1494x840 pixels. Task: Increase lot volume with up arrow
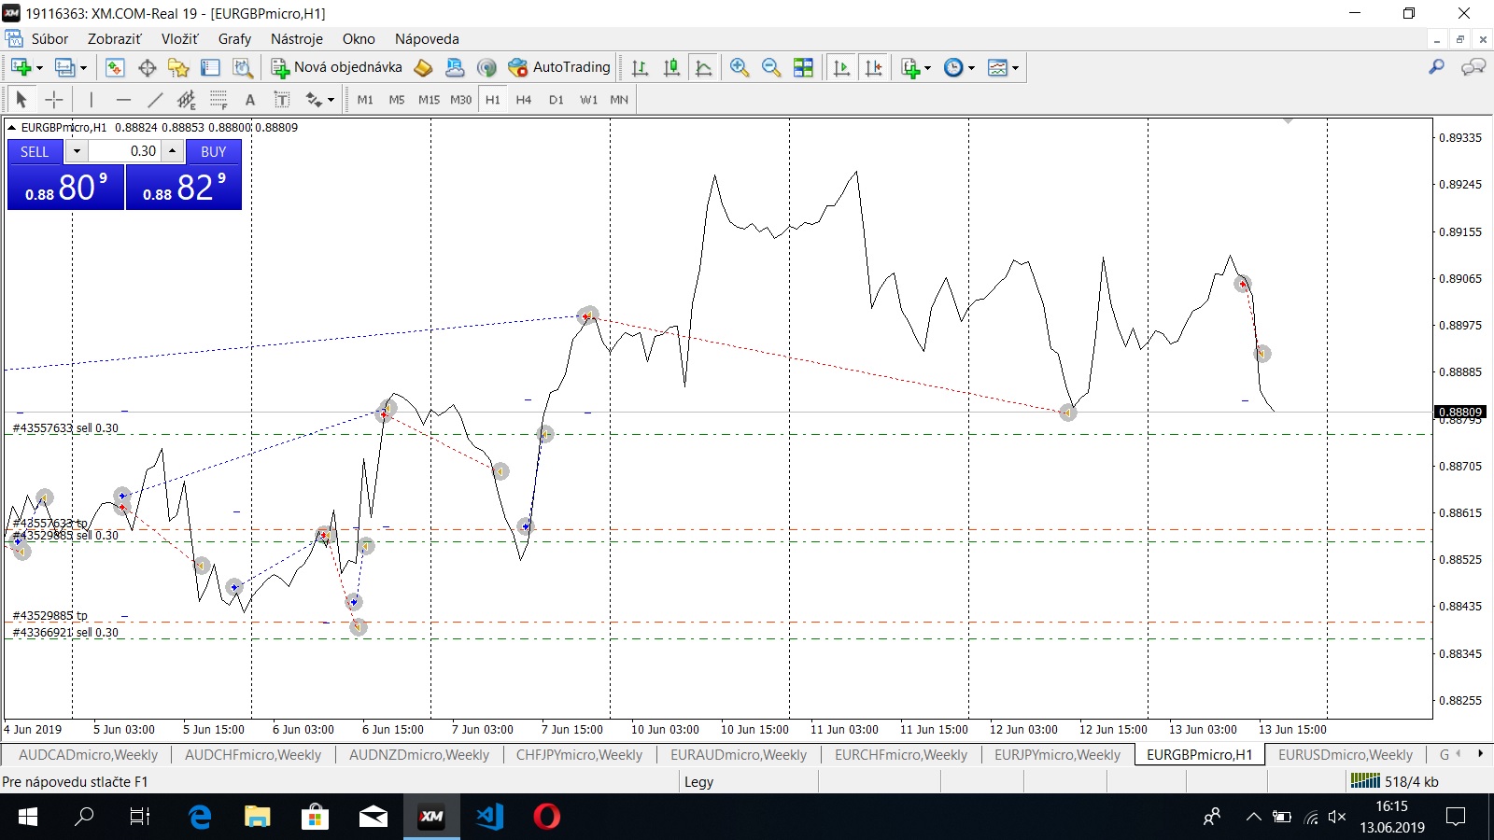(x=173, y=151)
